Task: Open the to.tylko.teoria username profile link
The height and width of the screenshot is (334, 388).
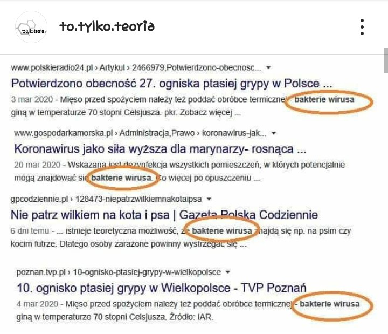Action: [x=107, y=26]
